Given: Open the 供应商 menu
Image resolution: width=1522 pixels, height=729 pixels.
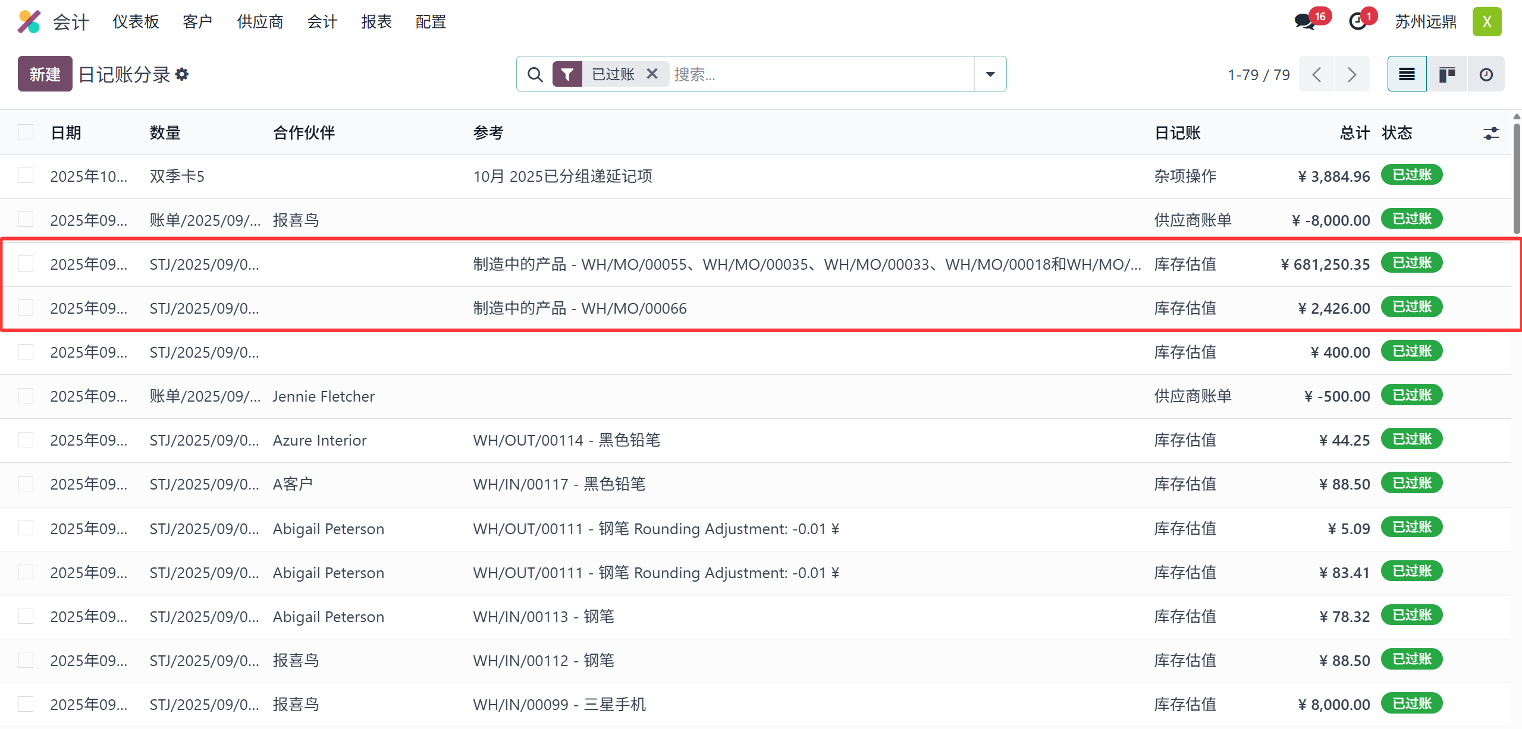Looking at the screenshot, I should [x=259, y=22].
